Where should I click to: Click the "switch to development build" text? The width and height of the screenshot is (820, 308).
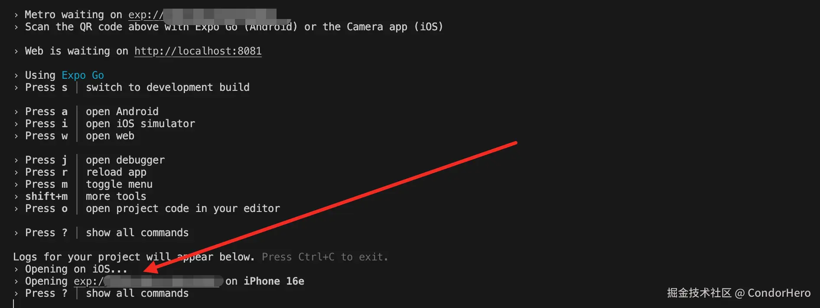[167, 87]
